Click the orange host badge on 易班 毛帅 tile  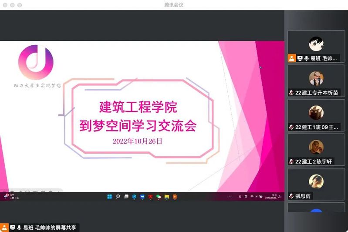click(292, 58)
